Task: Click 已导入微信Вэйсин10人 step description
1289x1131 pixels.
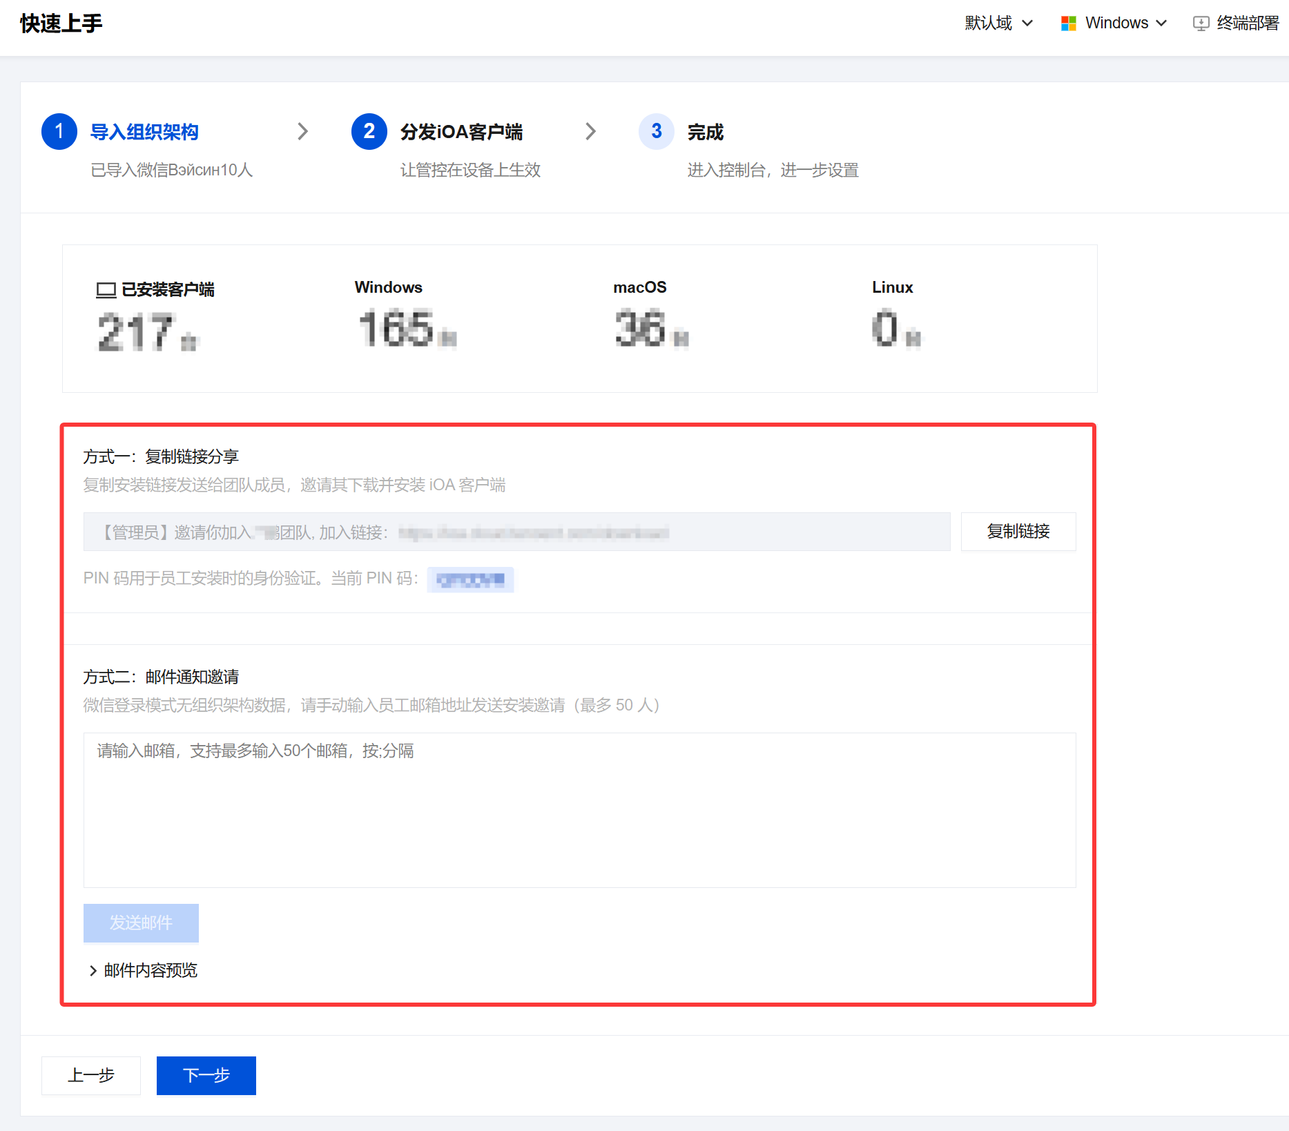Action: 172,170
